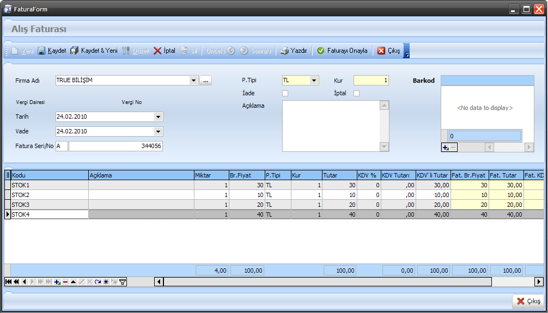Click the Çıkış button at bottom right
Viewport: 548px width, 313px height.
point(528,301)
